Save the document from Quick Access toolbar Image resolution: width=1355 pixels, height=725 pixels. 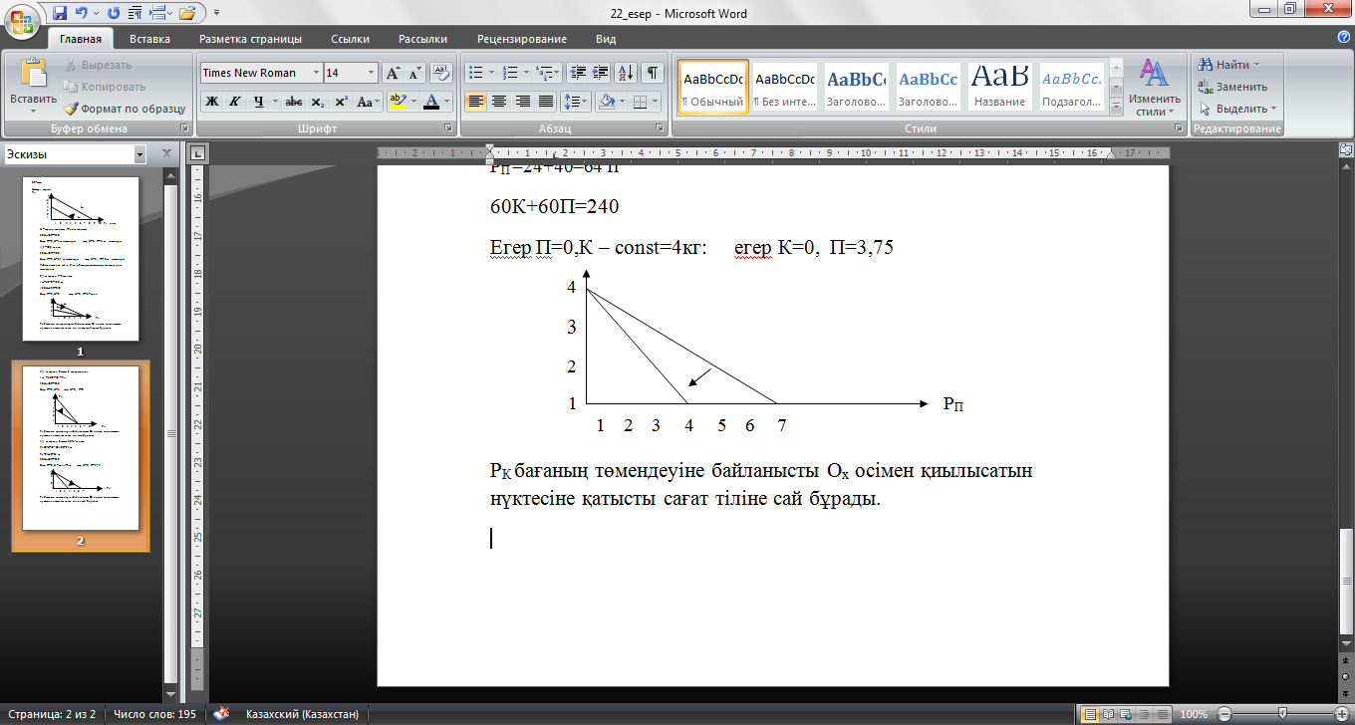click(x=59, y=14)
